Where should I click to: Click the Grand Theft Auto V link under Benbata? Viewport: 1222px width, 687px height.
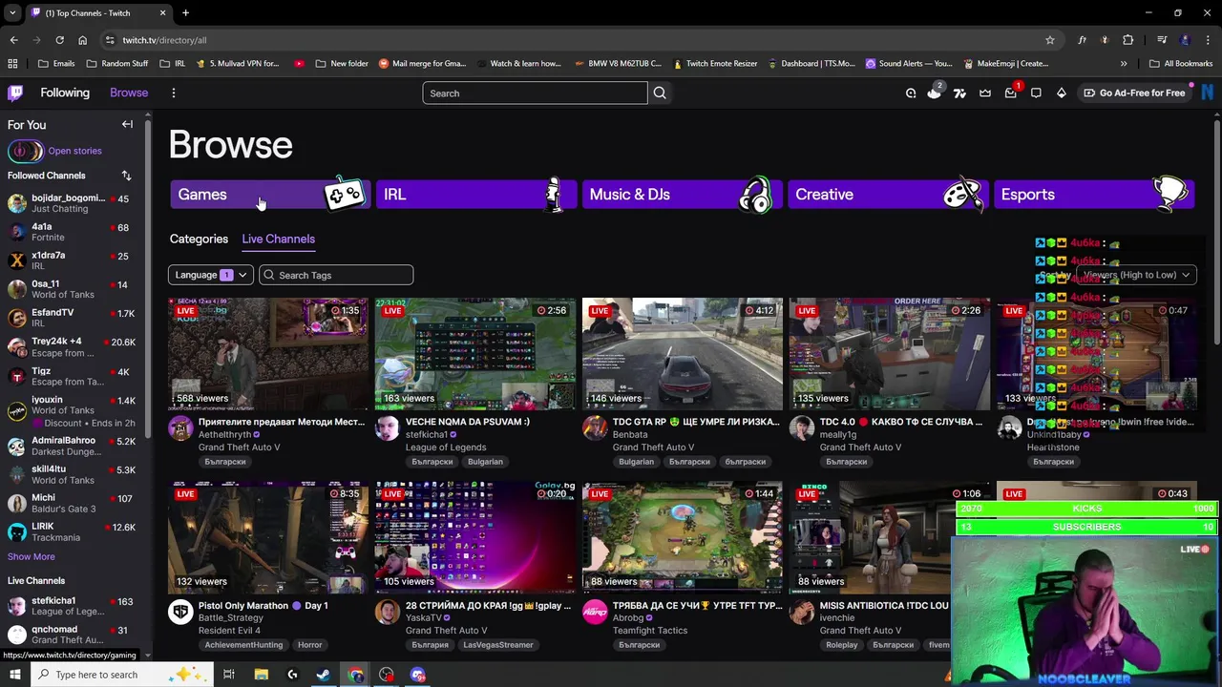[x=653, y=447]
